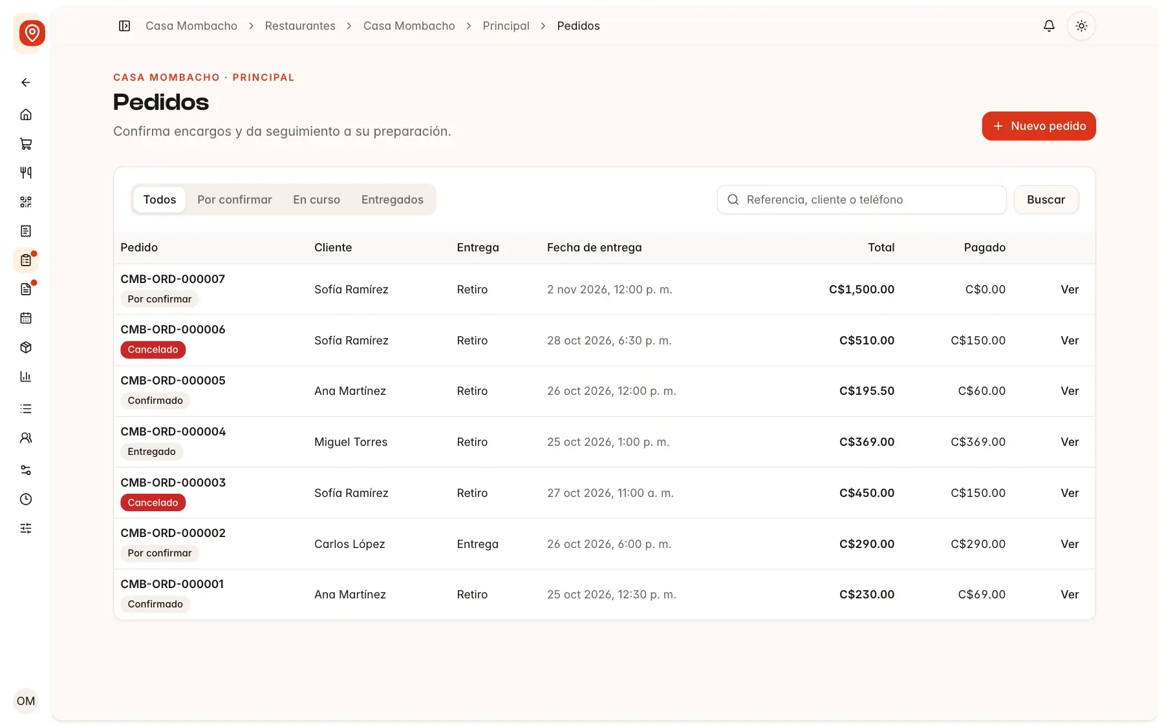Switch to the Por confirmar tab
The image size is (1164, 727).
235,200
